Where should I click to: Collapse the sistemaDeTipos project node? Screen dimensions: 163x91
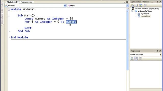point(132,11)
